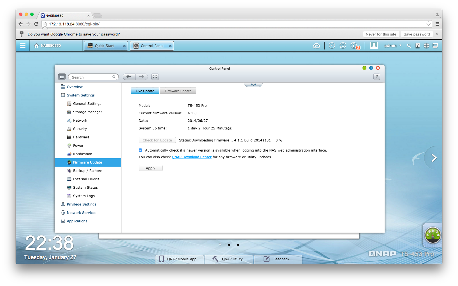Click the Control Panel search field
The image size is (458, 286).
point(93,77)
